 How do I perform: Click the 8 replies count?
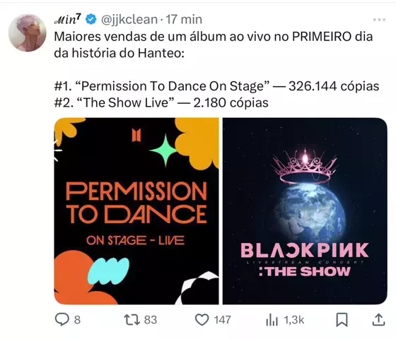point(77,320)
